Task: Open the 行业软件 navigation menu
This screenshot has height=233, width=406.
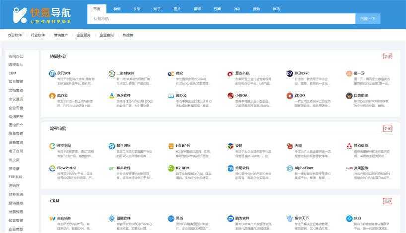Action: tap(38, 35)
